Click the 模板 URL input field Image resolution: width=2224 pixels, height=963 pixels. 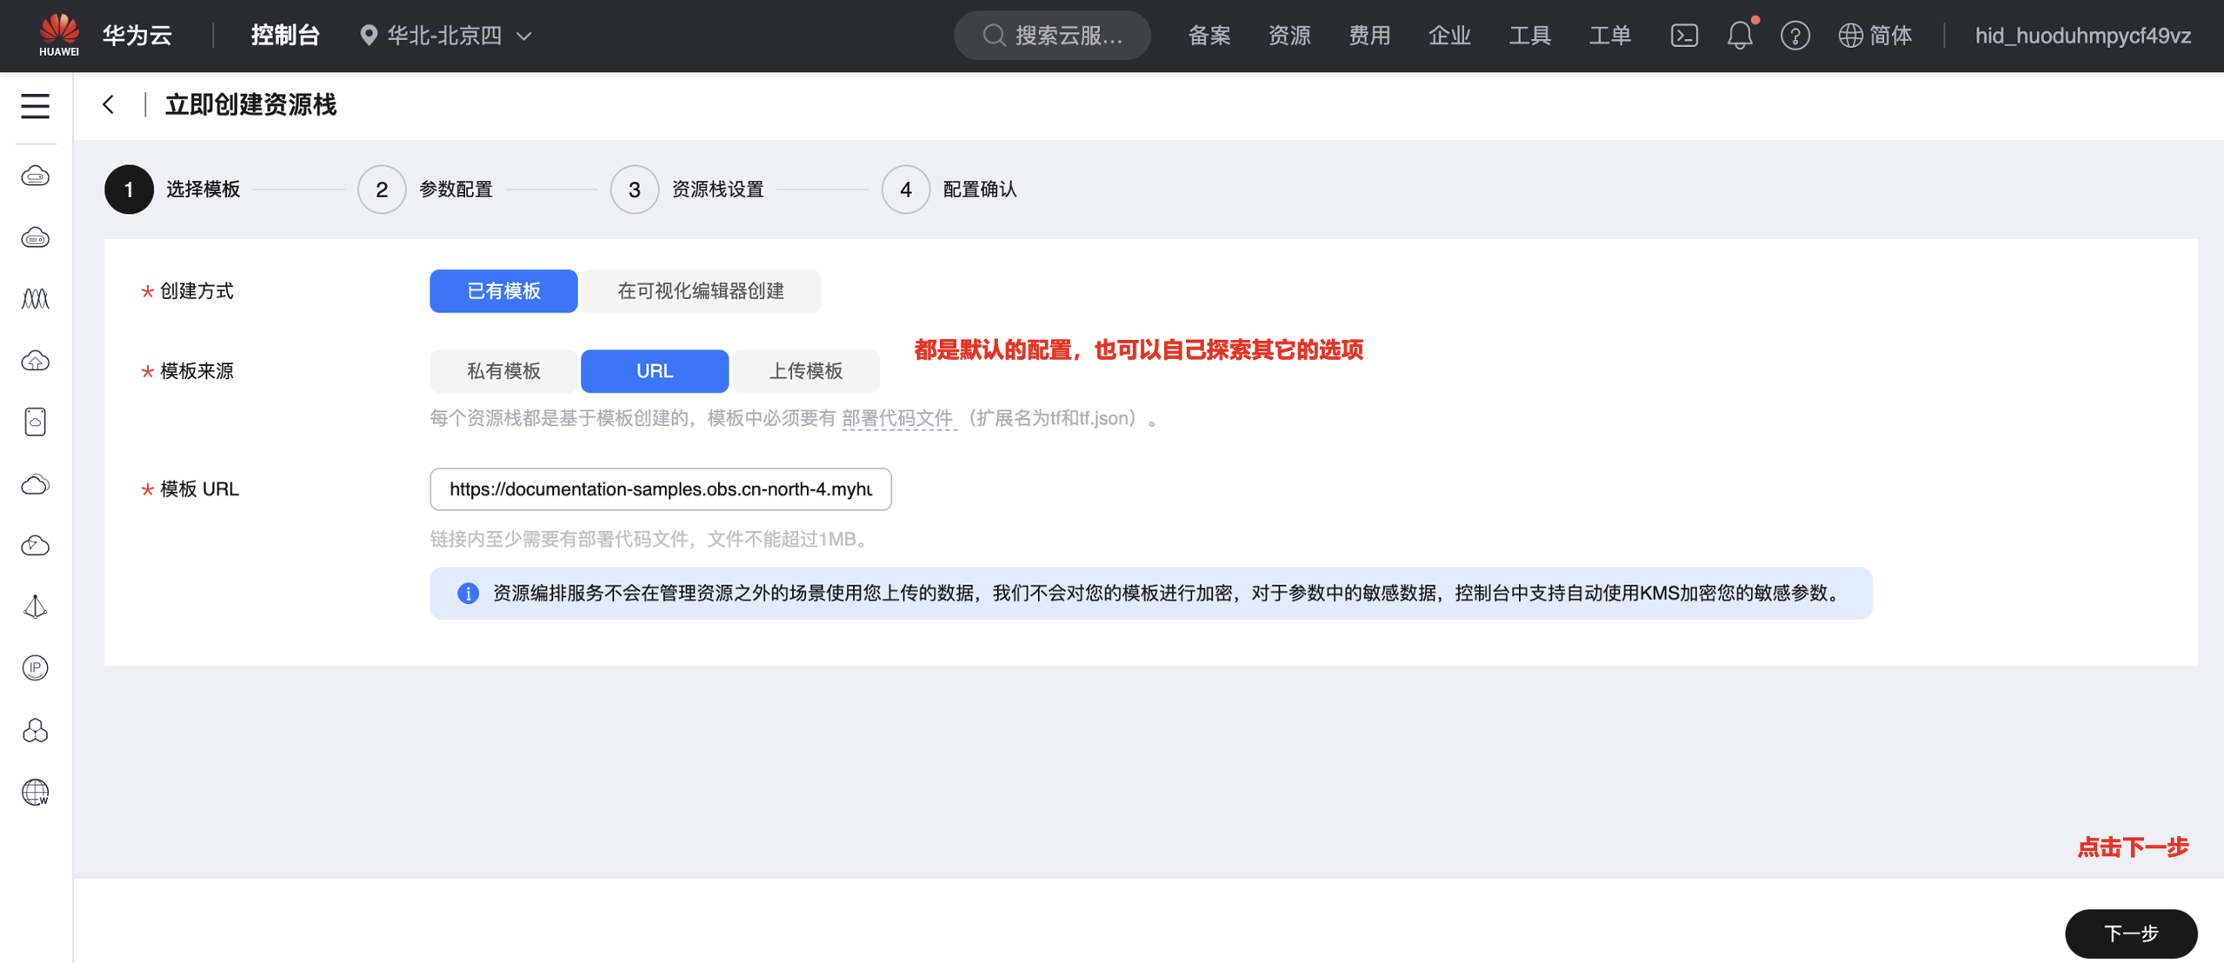660,489
